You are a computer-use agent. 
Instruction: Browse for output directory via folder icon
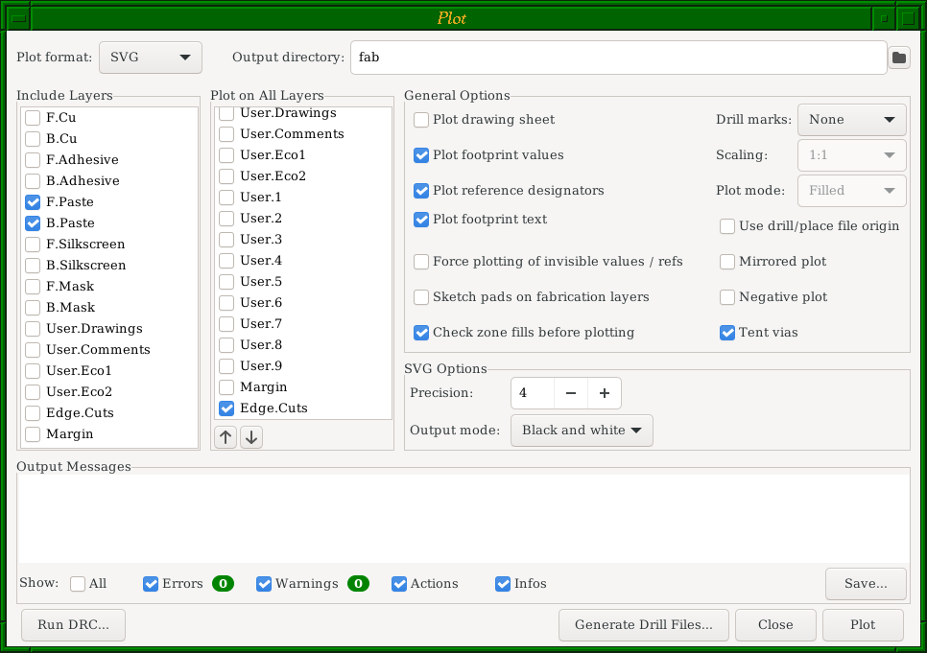click(899, 58)
